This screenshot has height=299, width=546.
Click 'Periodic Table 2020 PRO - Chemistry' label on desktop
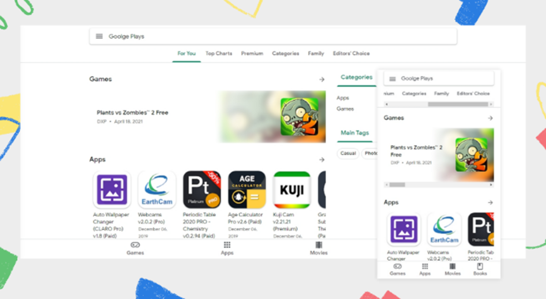[x=199, y=222]
